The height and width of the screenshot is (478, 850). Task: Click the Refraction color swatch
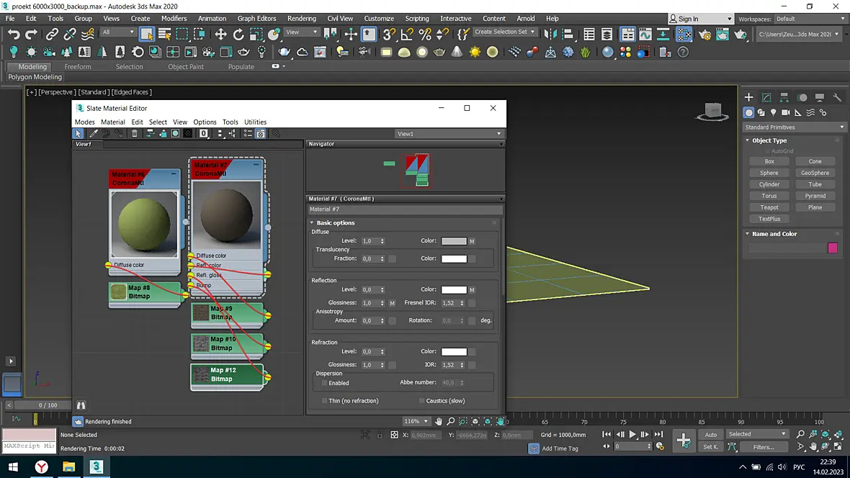[x=454, y=352]
